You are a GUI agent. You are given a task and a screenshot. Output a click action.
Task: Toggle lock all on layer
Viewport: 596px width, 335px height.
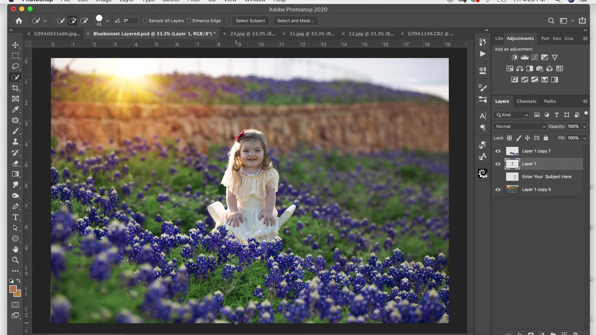pos(546,138)
